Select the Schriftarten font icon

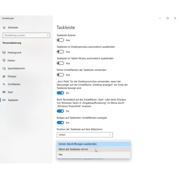4,84
